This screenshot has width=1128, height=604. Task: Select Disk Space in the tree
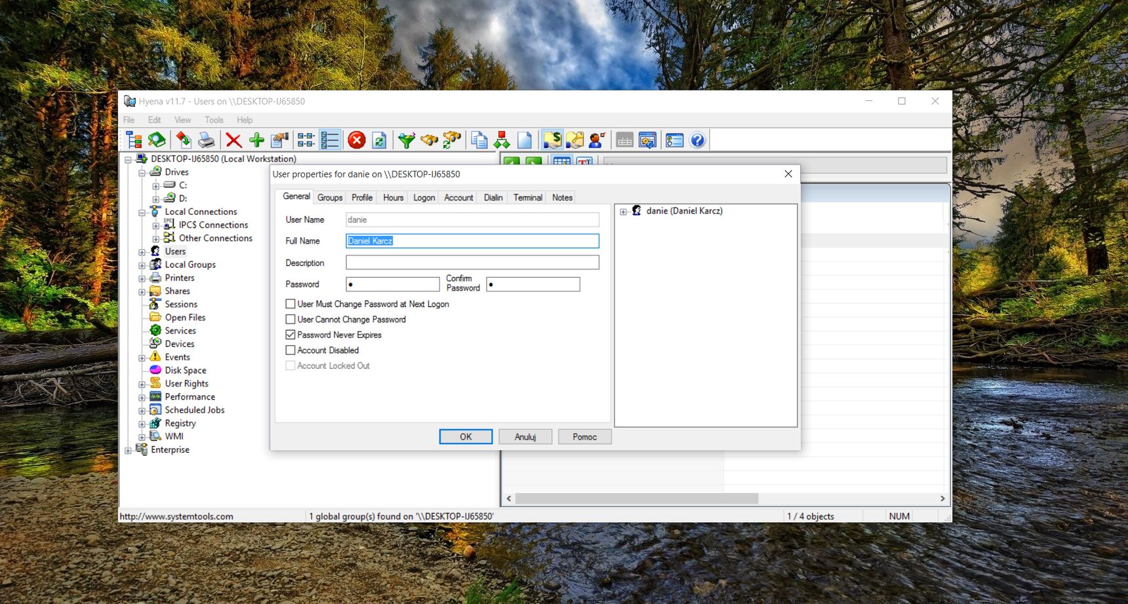[x=186, y=370]
